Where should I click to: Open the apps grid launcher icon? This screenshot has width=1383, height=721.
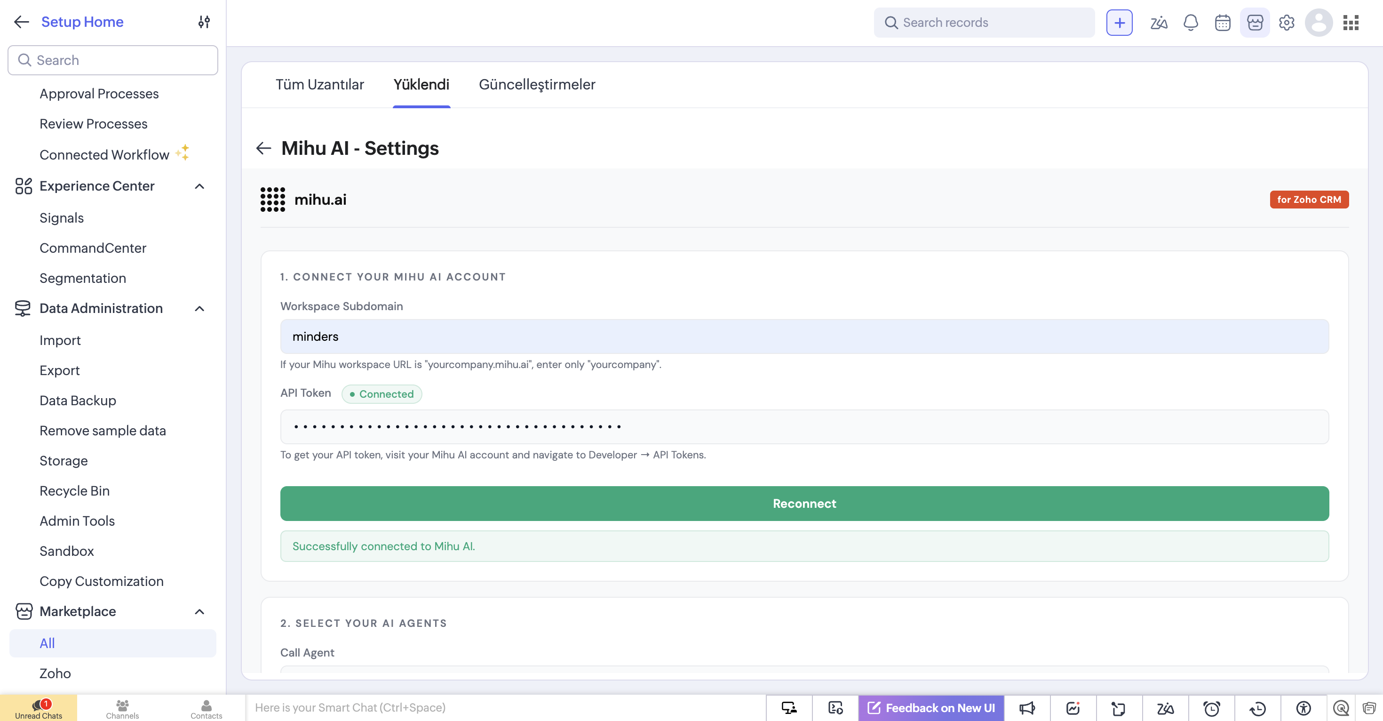click(x=1351, y=23)
